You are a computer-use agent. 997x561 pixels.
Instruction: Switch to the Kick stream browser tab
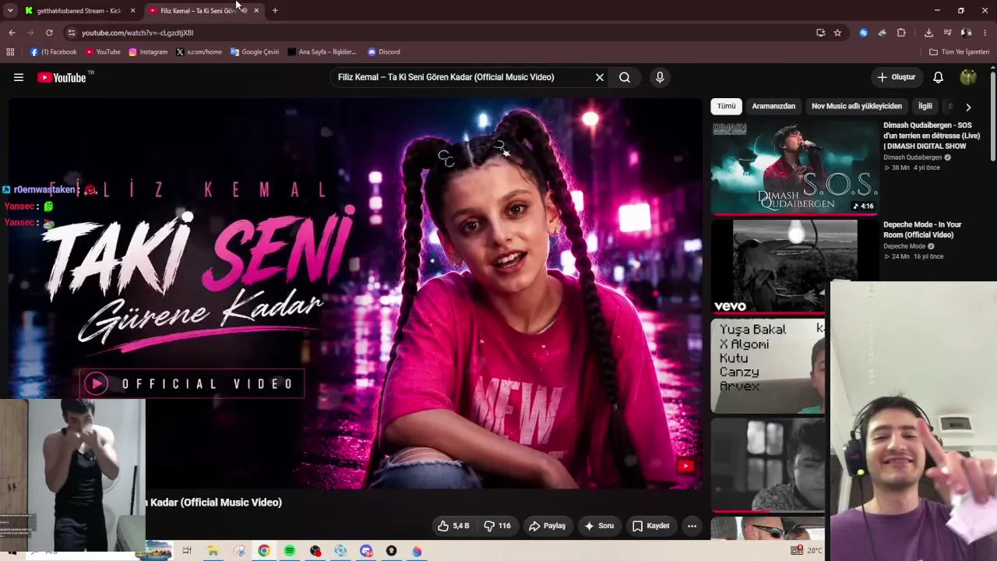pos(78,11)
